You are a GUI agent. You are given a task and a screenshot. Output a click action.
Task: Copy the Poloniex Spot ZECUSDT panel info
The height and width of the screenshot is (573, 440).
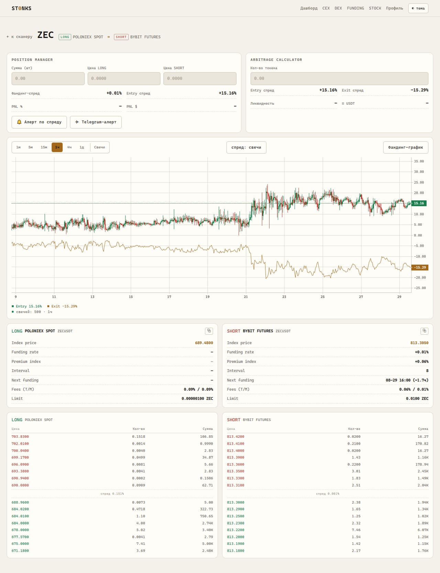[209, 331]
